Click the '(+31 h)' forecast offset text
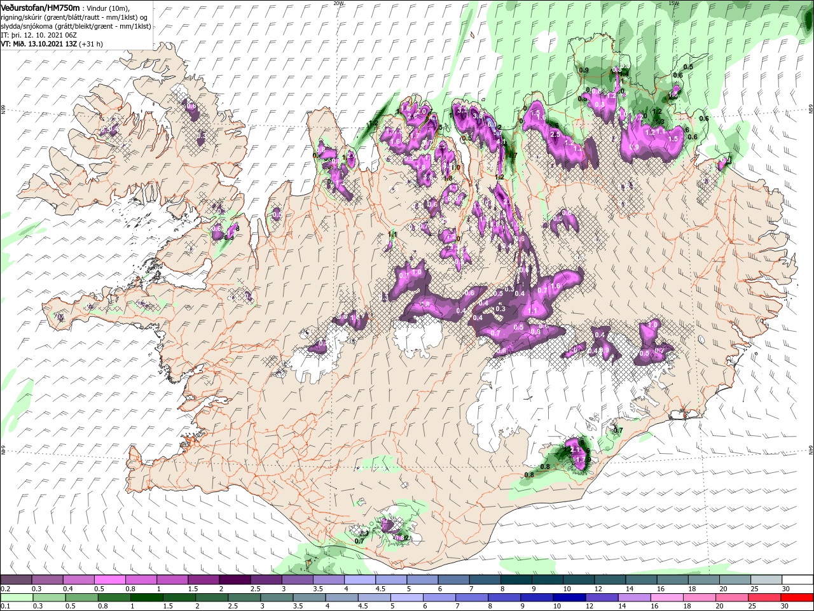This screenshot has width=814, height=611. [91, 43]
